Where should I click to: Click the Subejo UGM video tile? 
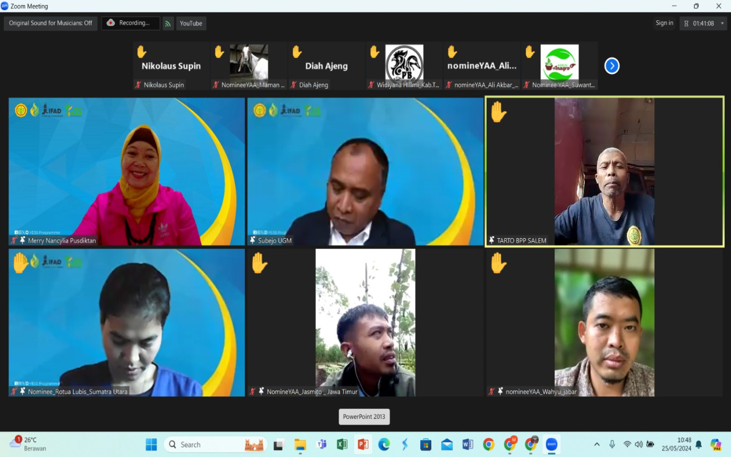[x=365, y=171]
